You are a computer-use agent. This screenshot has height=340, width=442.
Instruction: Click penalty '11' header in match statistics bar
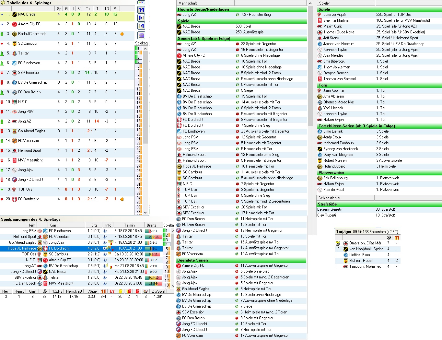[103, 291]
